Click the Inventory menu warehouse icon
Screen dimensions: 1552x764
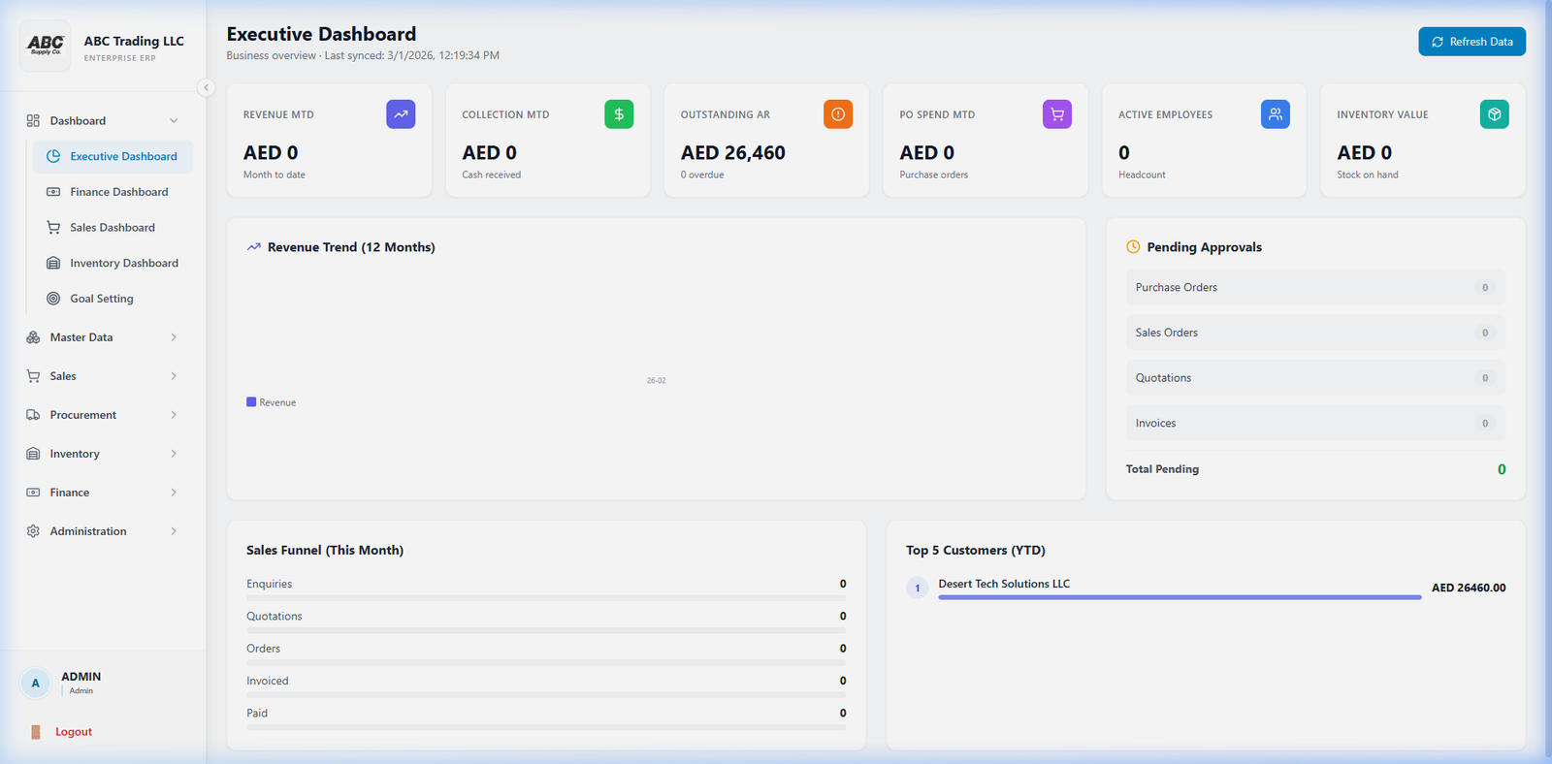click(33, 454)
